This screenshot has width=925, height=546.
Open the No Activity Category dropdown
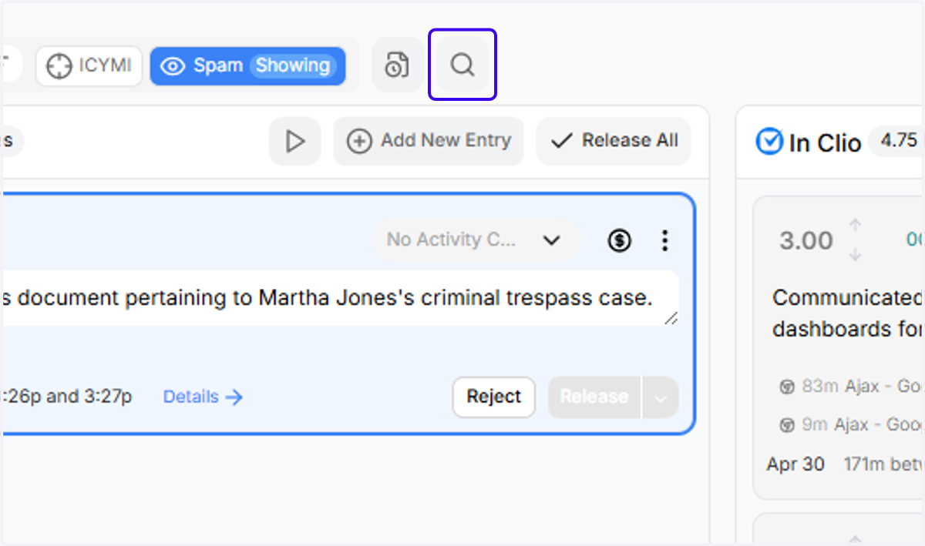click(476, 240)
